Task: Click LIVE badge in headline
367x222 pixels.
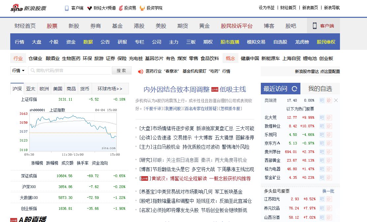Action: pos(215,89)
